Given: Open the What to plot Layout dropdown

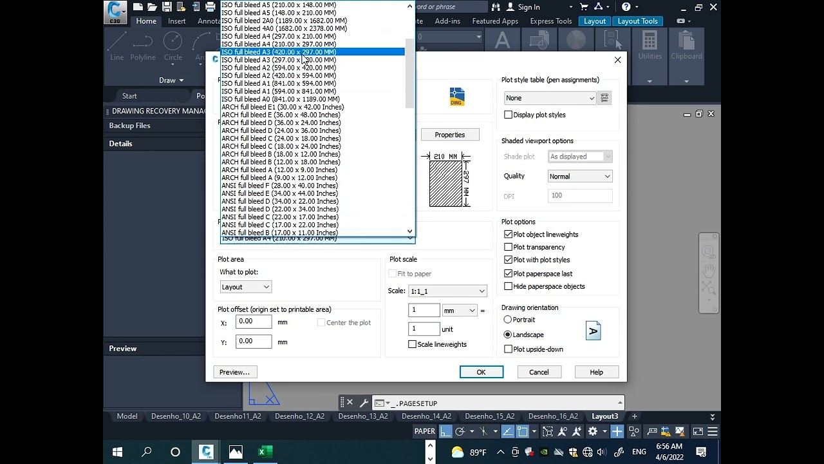Looking at the screenshot, I should pyautogui.click(x=246, y=287).
